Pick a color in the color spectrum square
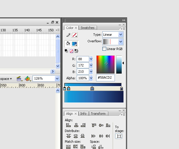Screen dimensions: 179x149 (106, 65)
